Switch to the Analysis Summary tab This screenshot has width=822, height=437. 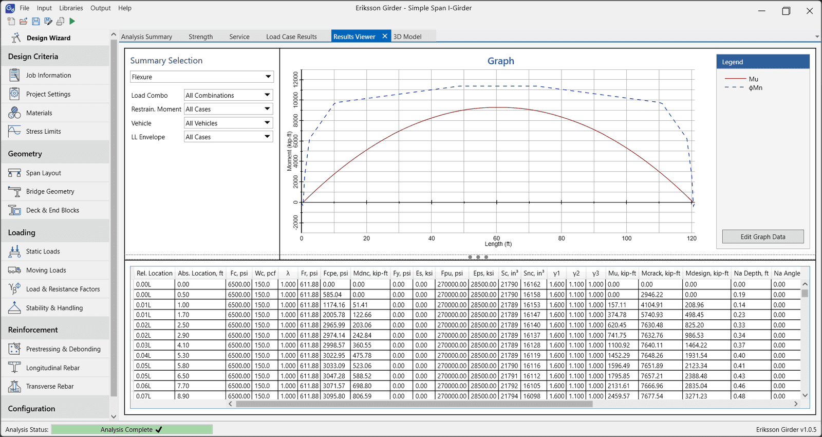click(x=146, y=37)
